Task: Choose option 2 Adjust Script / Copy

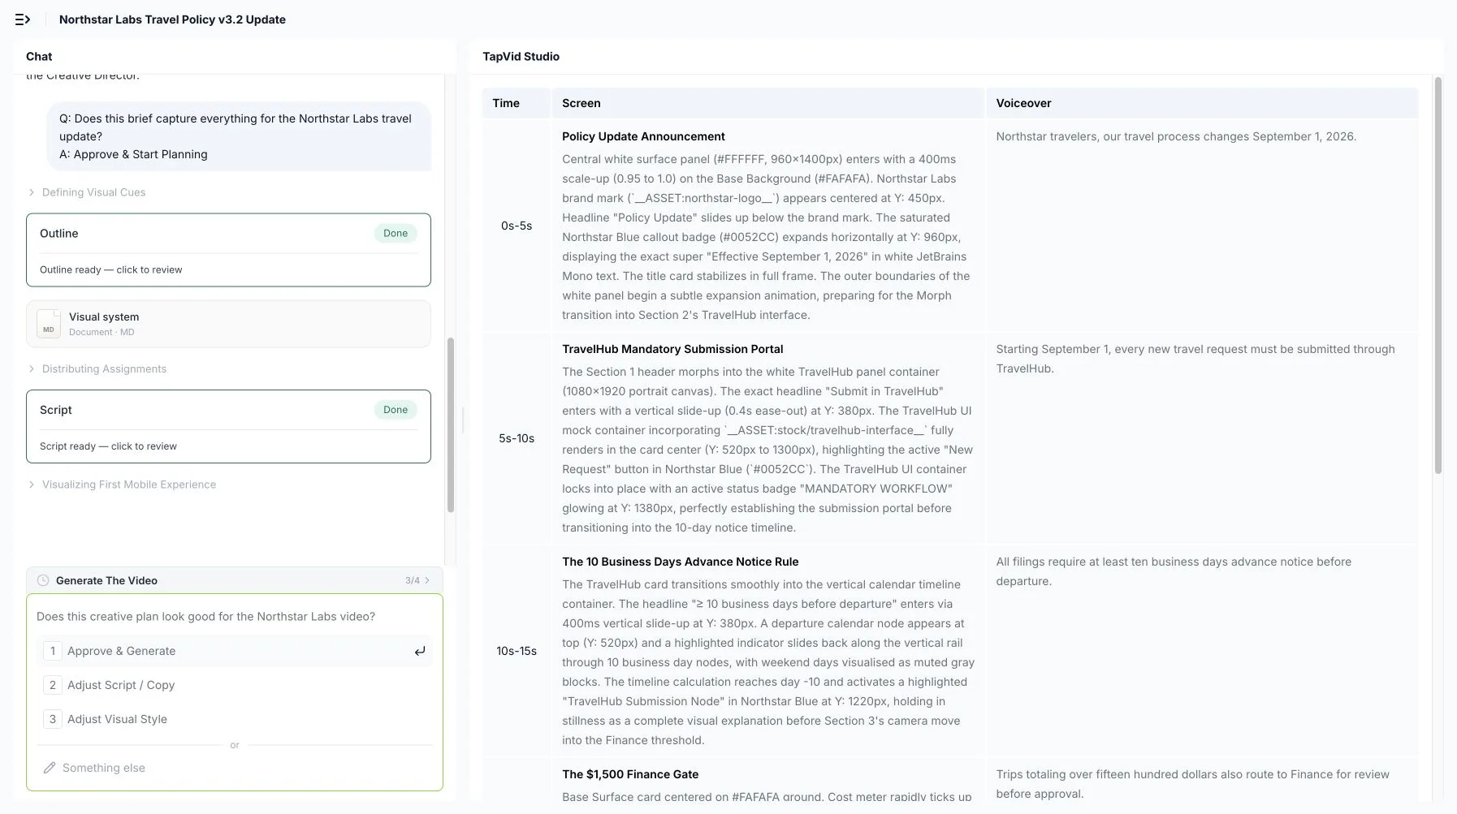Action: point(235,685)
